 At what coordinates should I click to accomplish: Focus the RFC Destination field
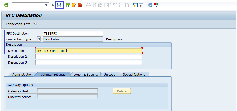coord(73,33)
